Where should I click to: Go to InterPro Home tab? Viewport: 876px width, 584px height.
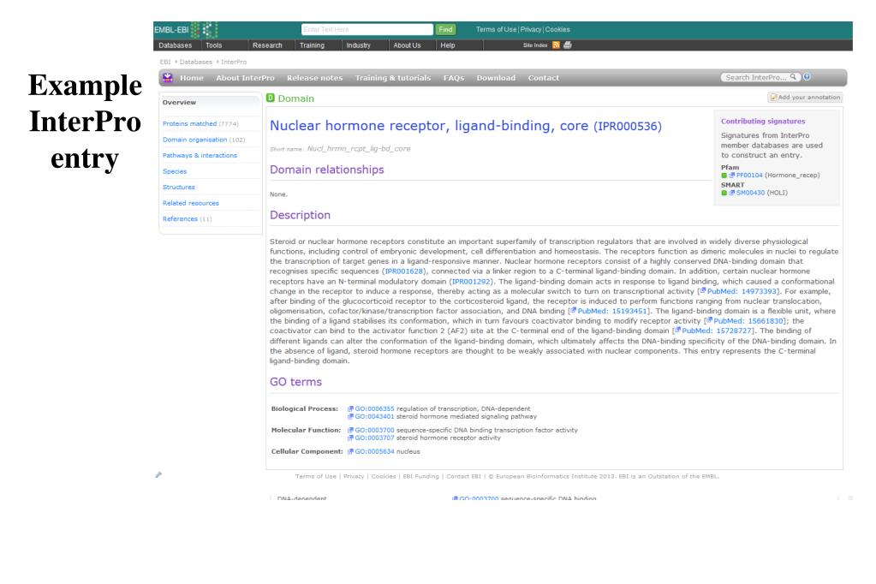[192, 78]
